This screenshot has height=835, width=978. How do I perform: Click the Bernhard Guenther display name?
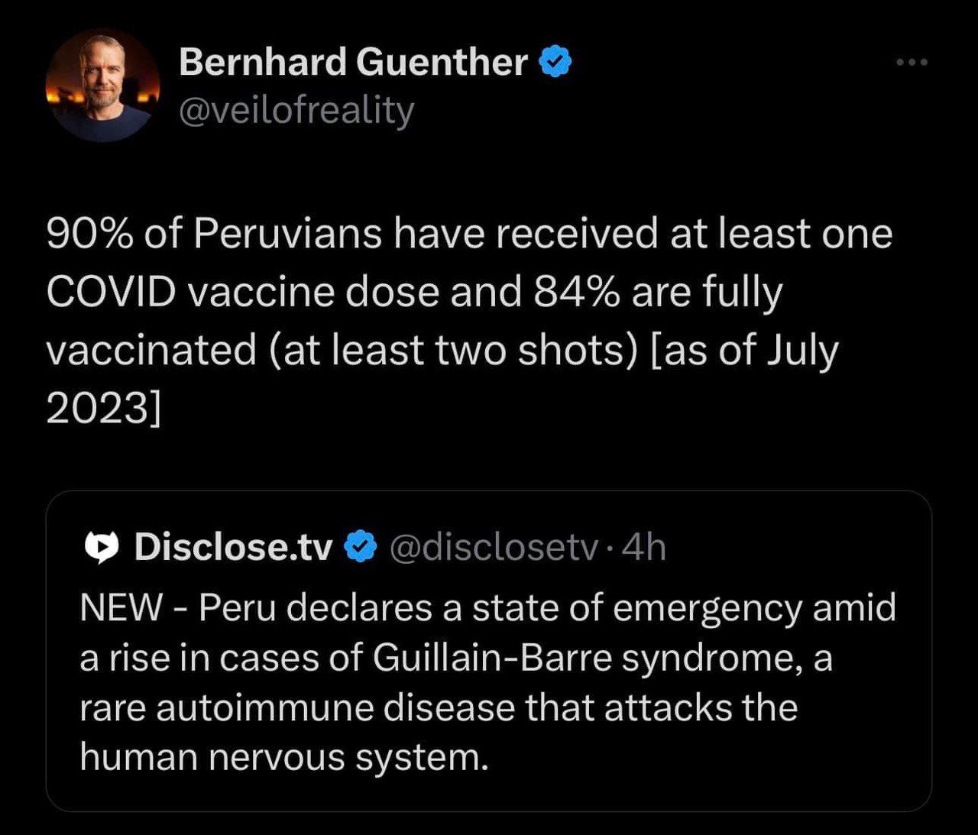click(x=352, y=63)
